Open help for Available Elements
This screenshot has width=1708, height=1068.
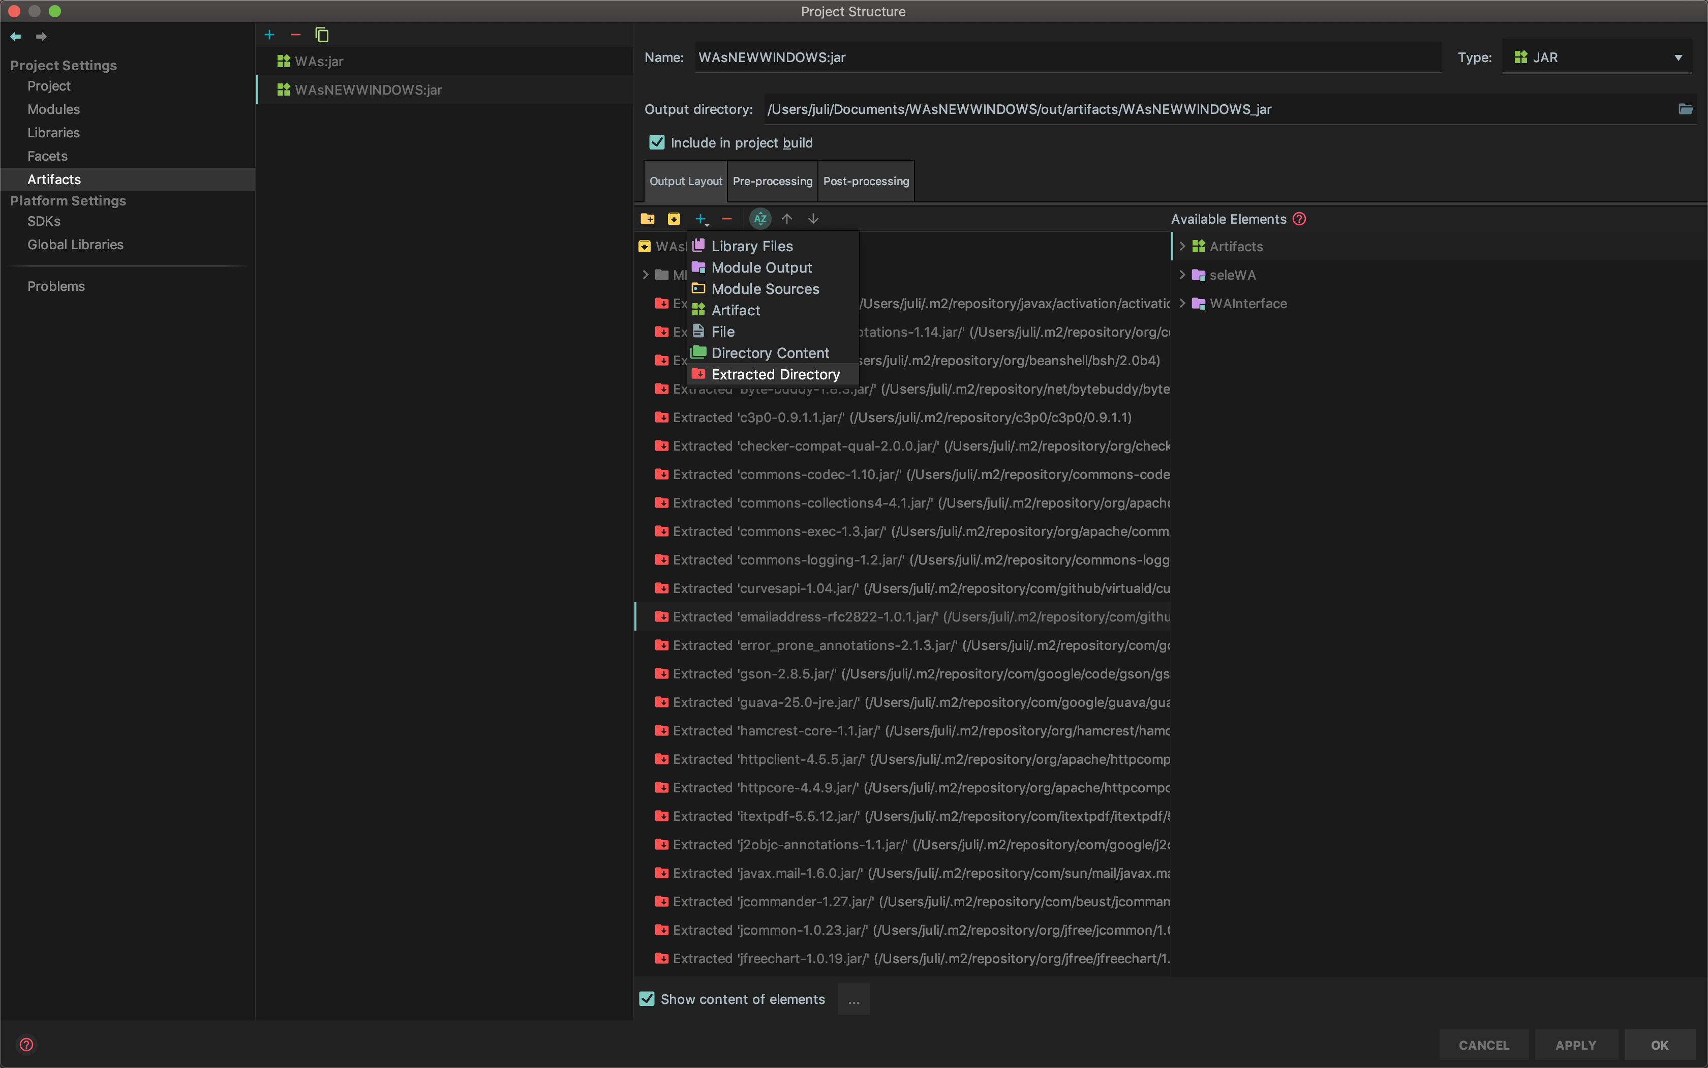tap(1299, 219)
